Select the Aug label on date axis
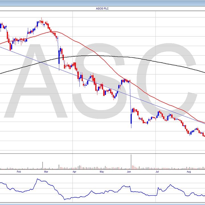 [x=188, y=172]
